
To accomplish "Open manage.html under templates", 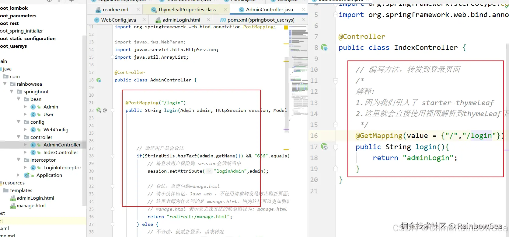I will click(31, 205).
